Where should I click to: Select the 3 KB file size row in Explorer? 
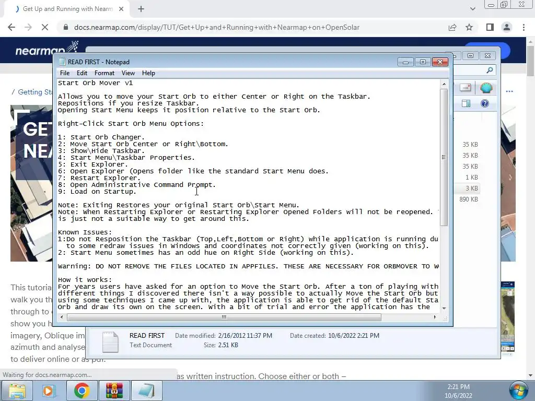coord(472,188)
